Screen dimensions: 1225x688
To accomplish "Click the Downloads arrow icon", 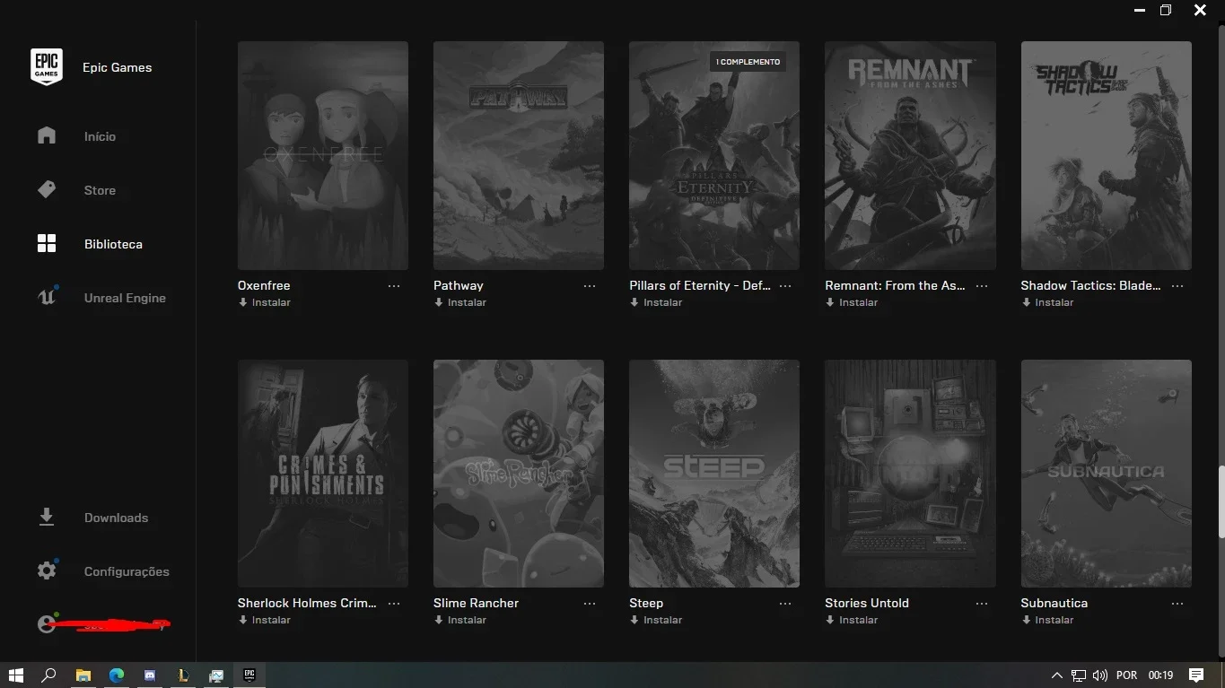I will pos(47,518).
